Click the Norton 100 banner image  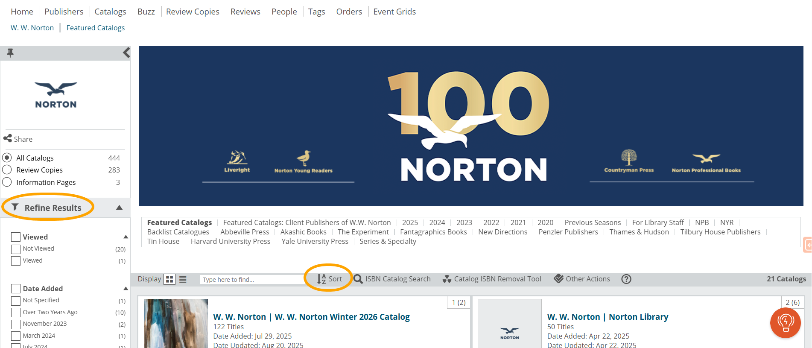pos(471,126)
